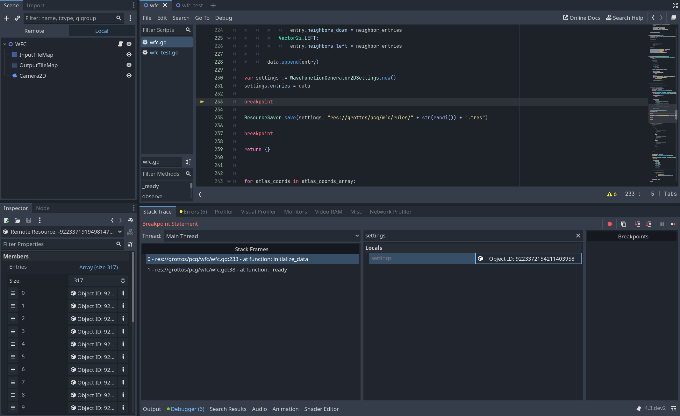
Task: Click the Step Into icon in debugger
Action: (637, 224)
